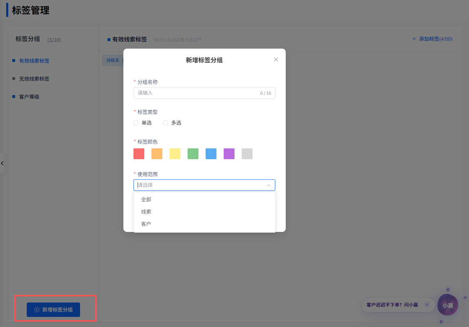
Task: Open the 无效线索标签 group
Action: click(x=34, y=79)
